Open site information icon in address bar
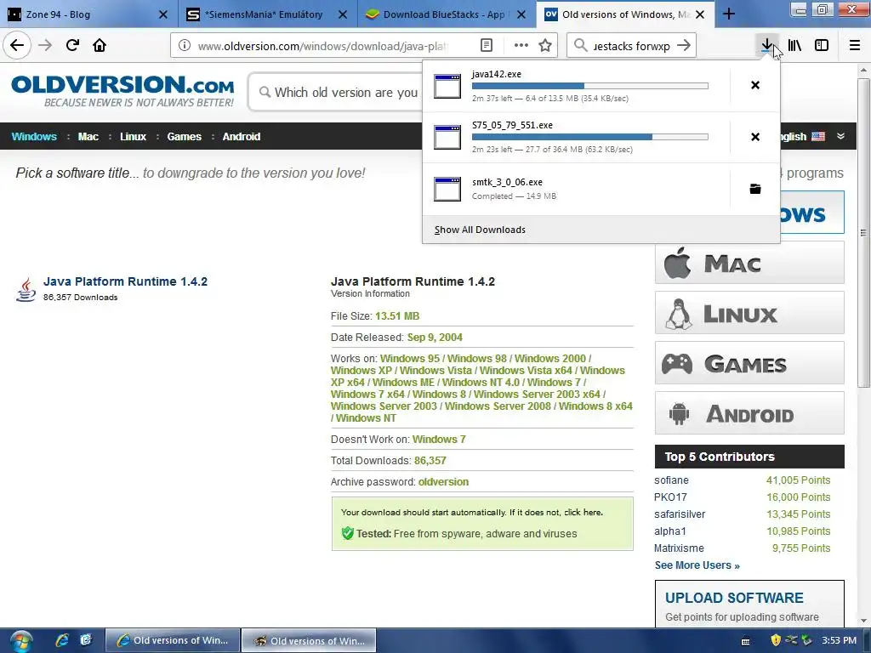Viewport: 871px width, 653px height. 185,46
